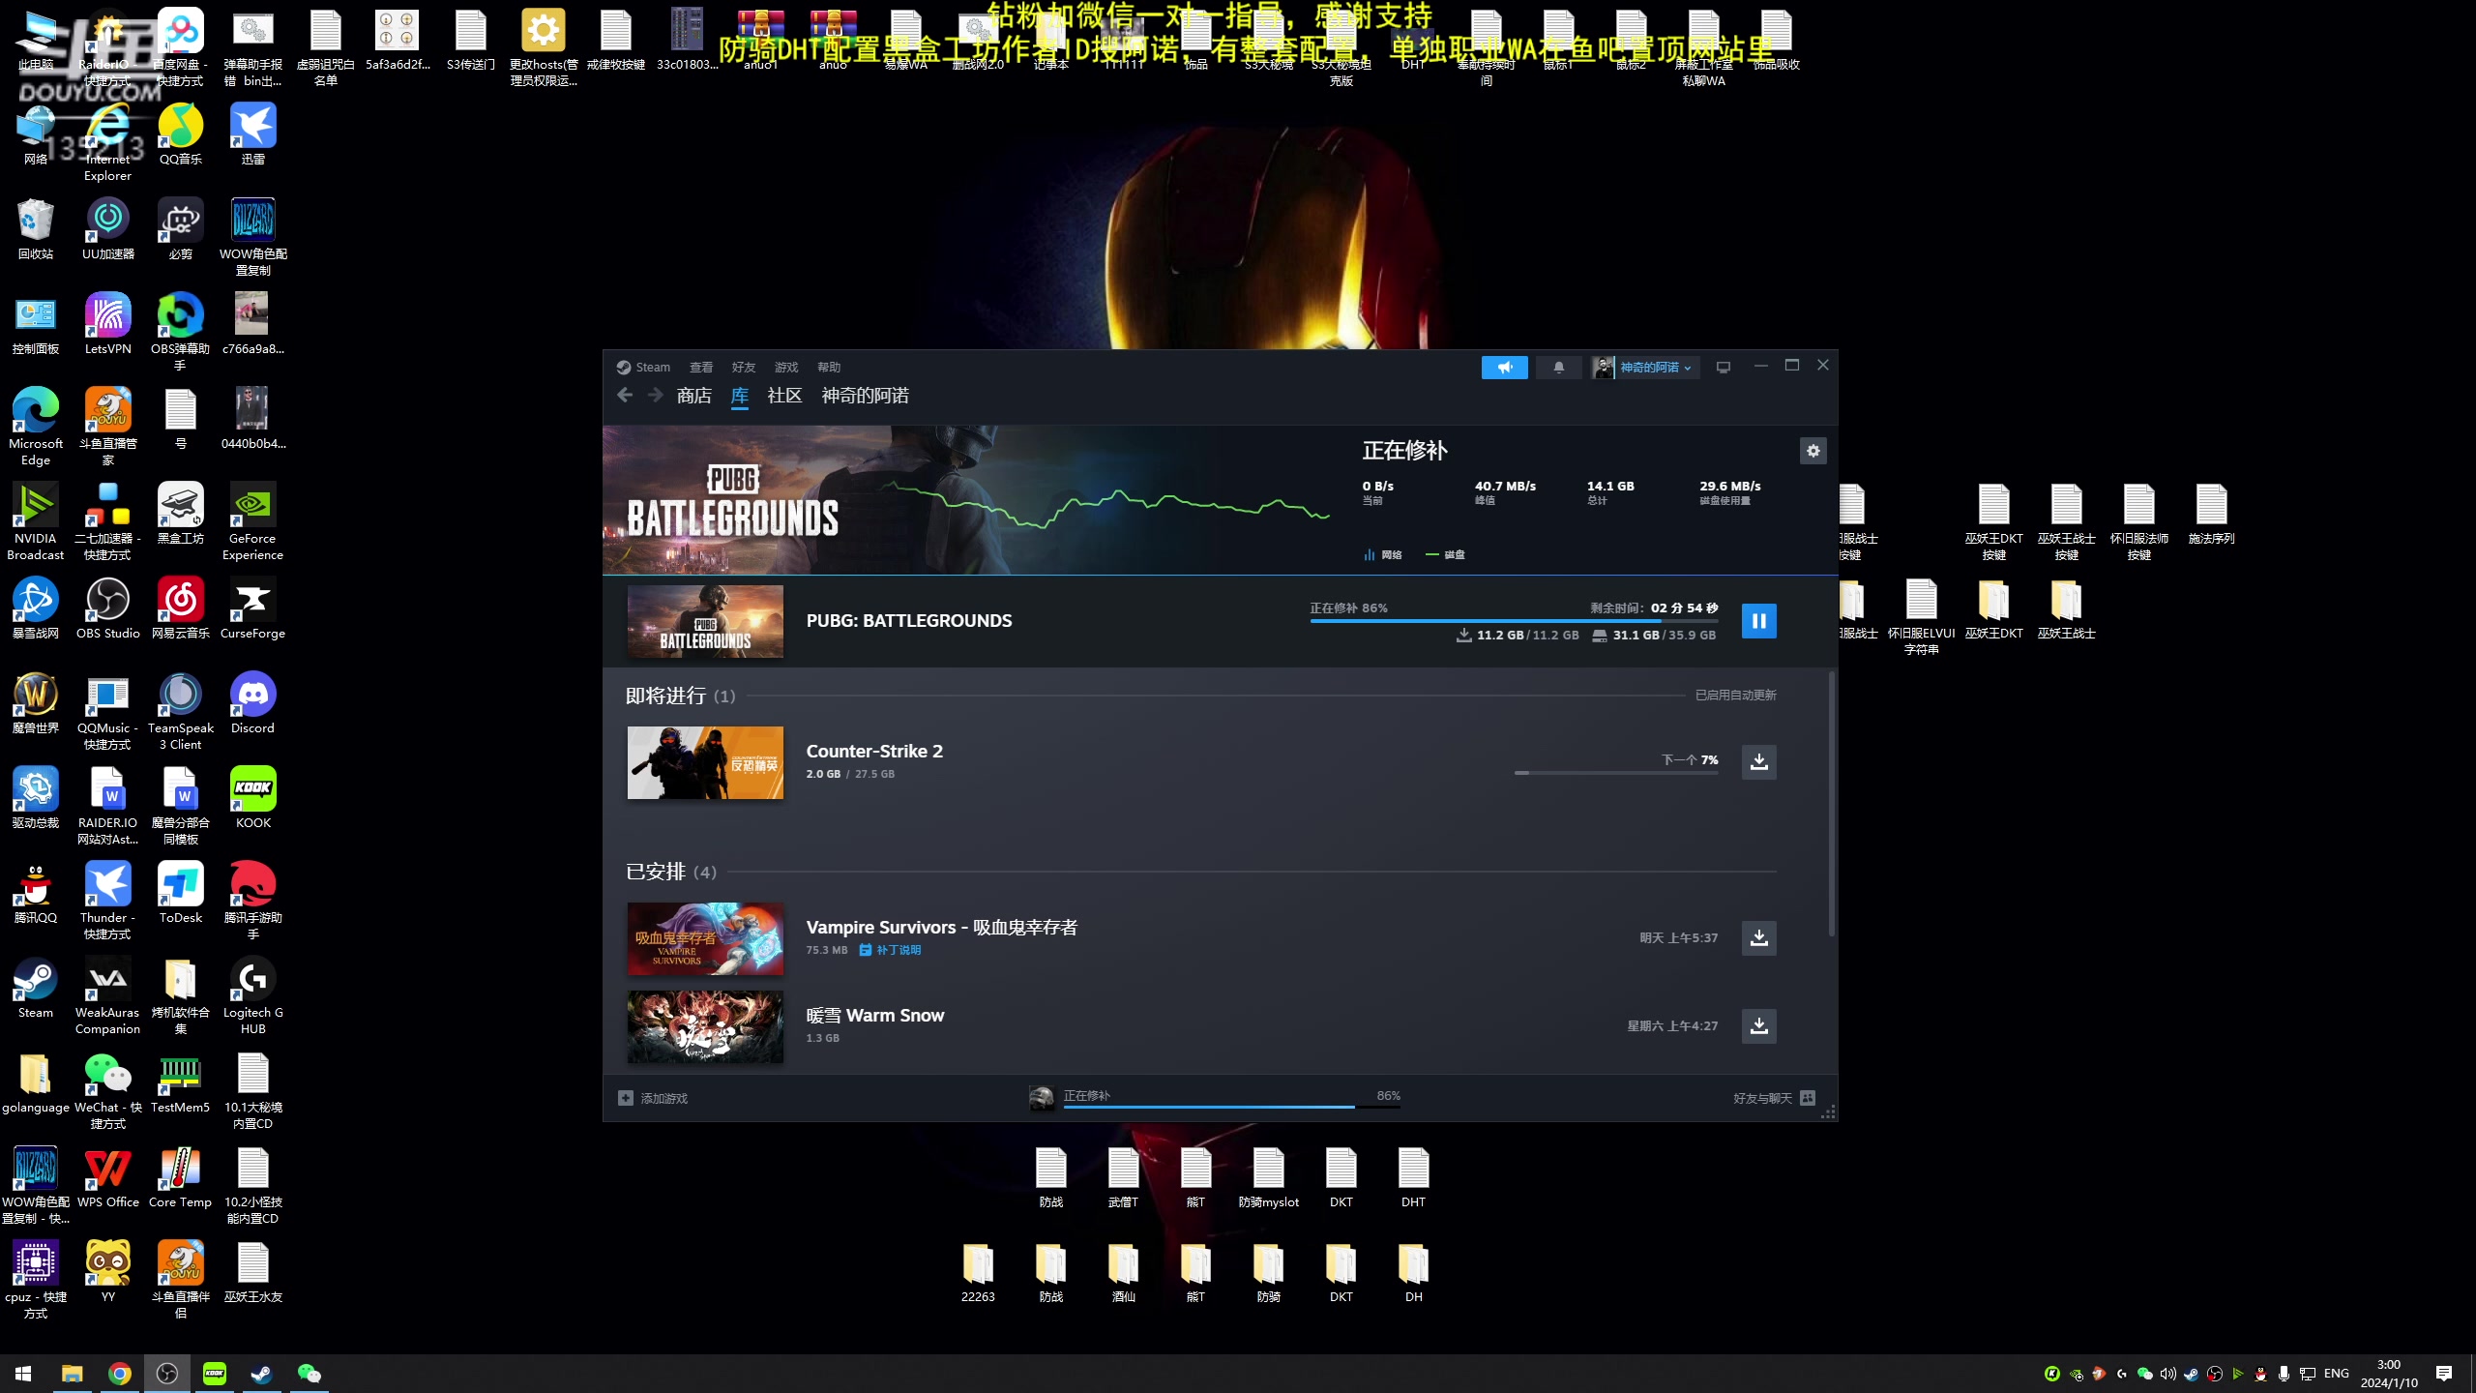
Task: Go back in Steam navigation
Action: point(625,396)
